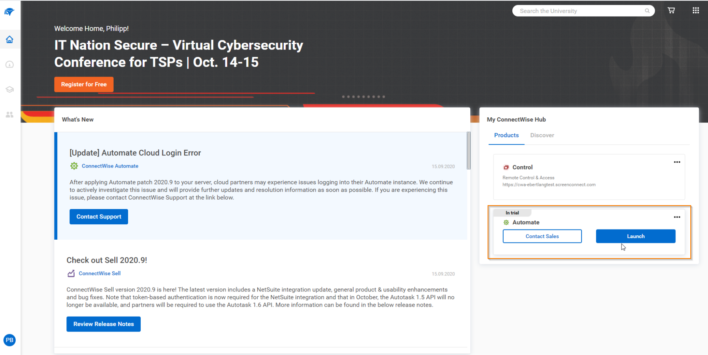Open the people icon in the sidebar
This screenshot has width=708, height=355.
pos(9,115)
